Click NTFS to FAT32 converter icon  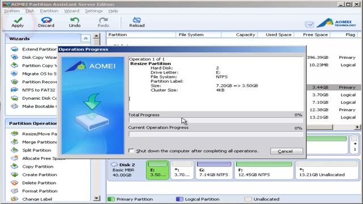[x=14, y=90]
